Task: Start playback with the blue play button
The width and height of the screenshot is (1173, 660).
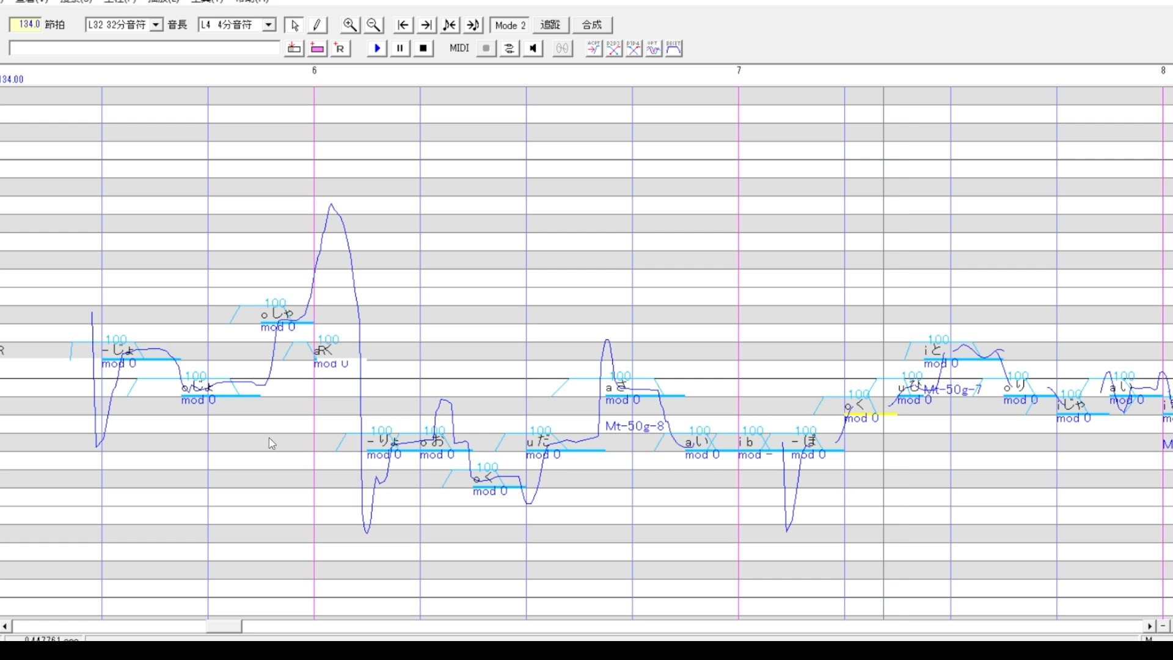Action: (x=377, y=48)
